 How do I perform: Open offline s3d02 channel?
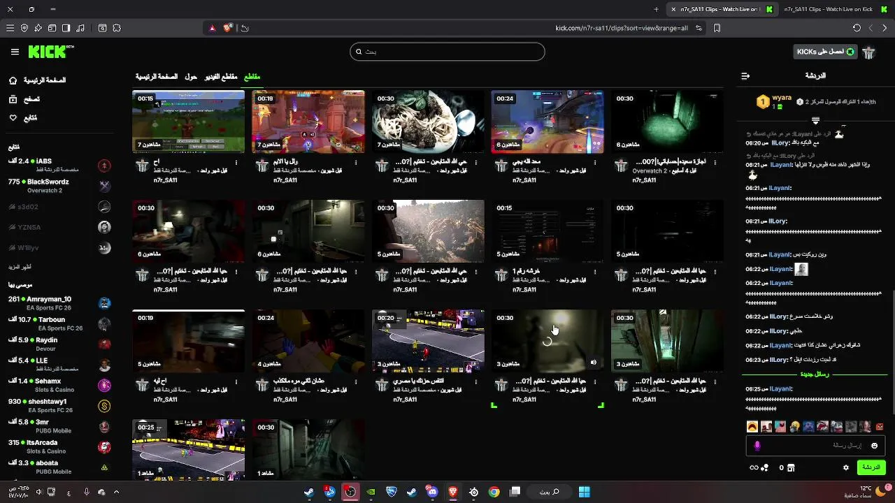click(59, 207)
